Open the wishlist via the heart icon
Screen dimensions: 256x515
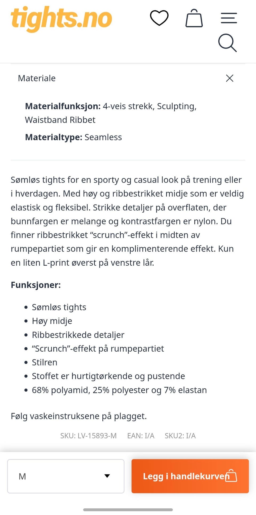(x=159, y=18)
